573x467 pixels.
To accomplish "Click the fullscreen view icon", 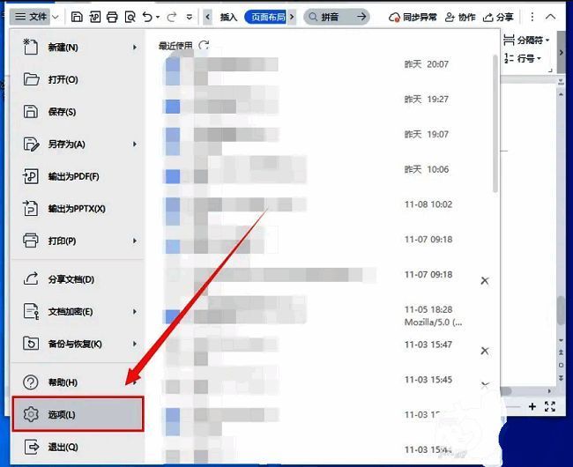I will point(550,406).
